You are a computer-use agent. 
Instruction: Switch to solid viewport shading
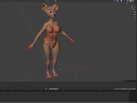click(x=131, y=1)
